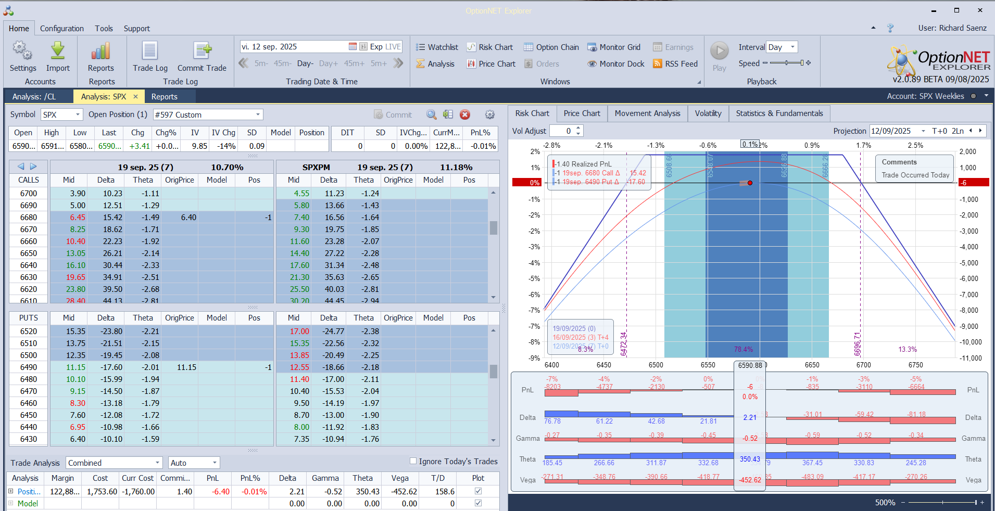Step trading date forward with double-right arrow

pos(398,63)
